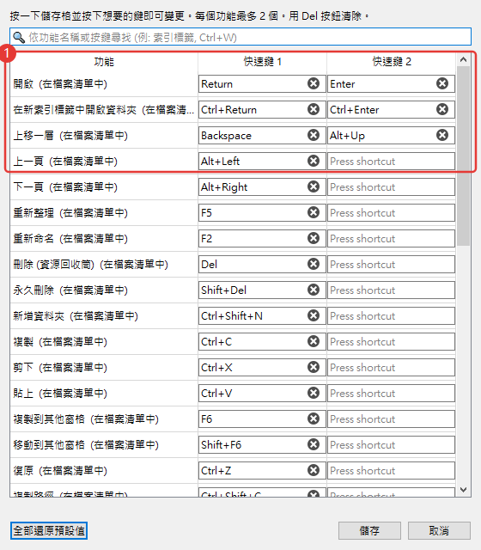Select the Ctrl+Enter shortcut field
Image resolution: width=481 pixels, height=550 pixels.
click(x=391, y=109)
